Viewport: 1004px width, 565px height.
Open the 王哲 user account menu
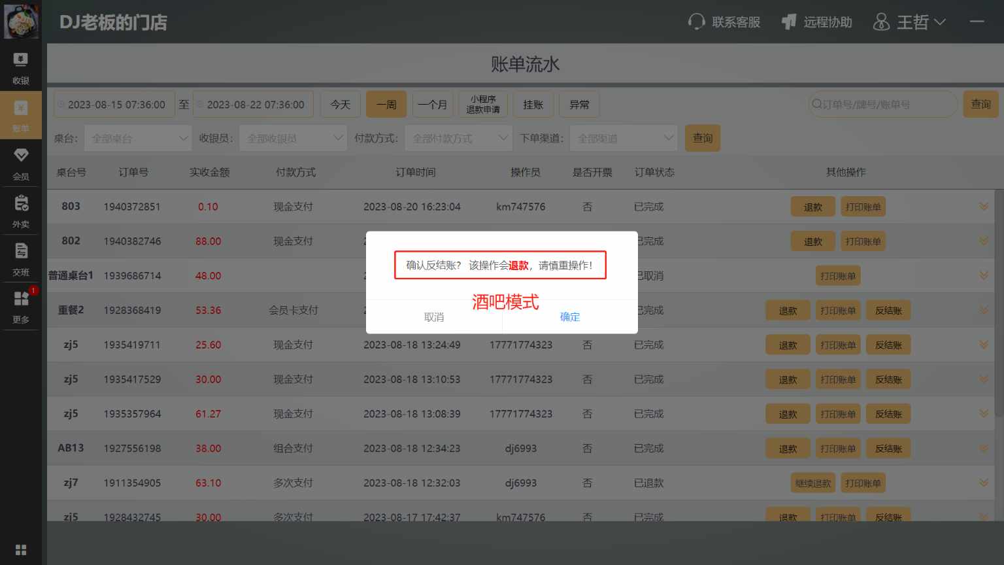tap(910, 22)
